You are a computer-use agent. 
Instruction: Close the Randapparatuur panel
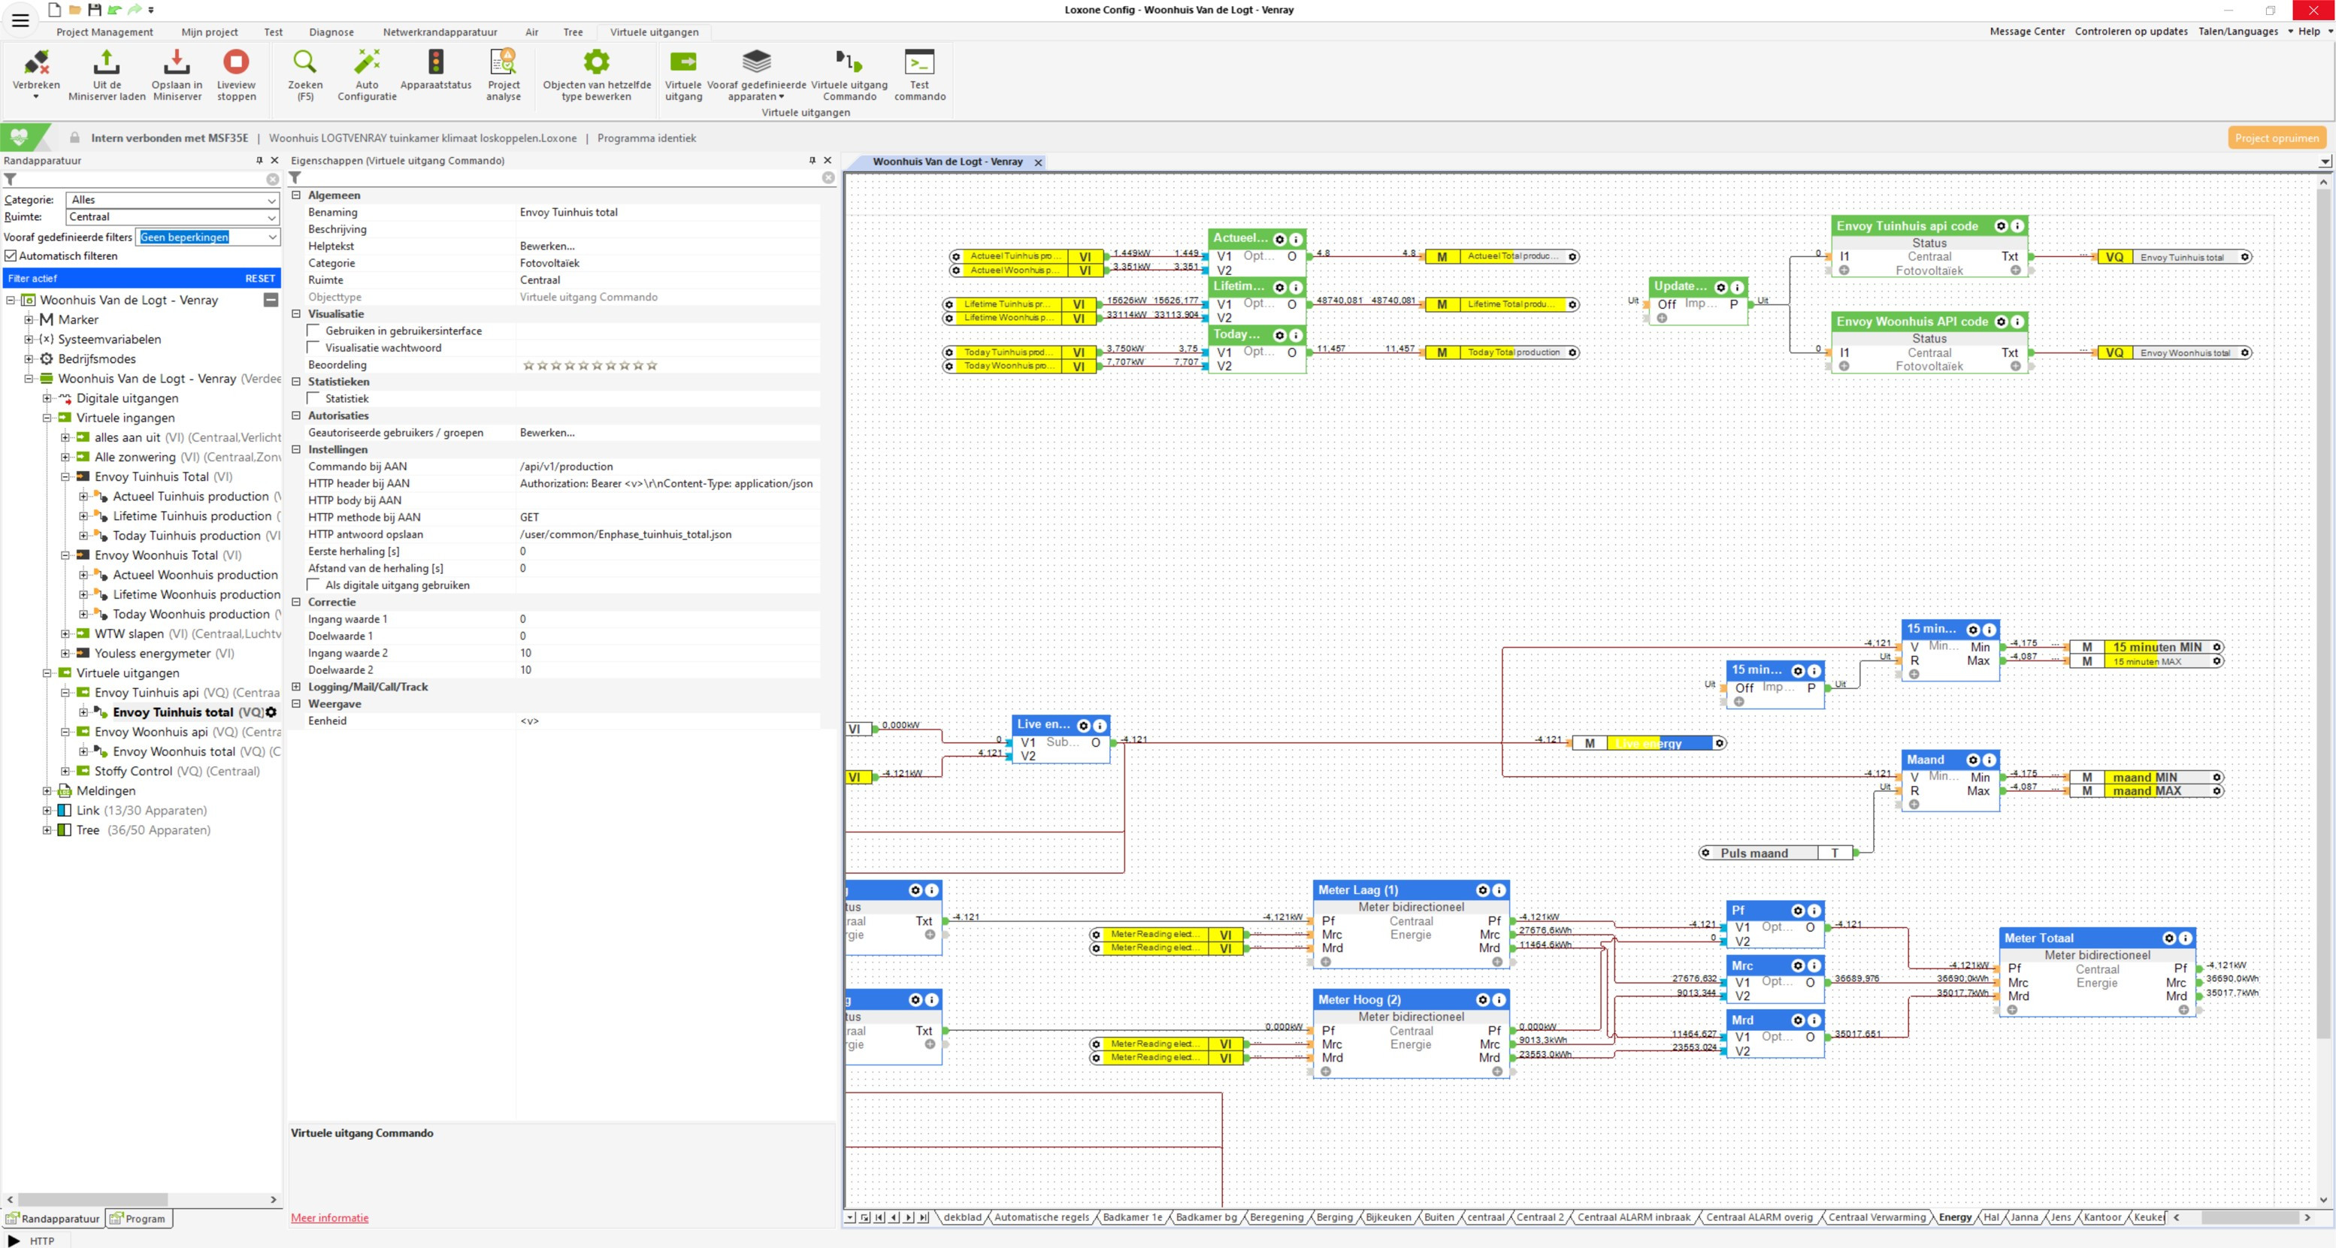[275, 161]
